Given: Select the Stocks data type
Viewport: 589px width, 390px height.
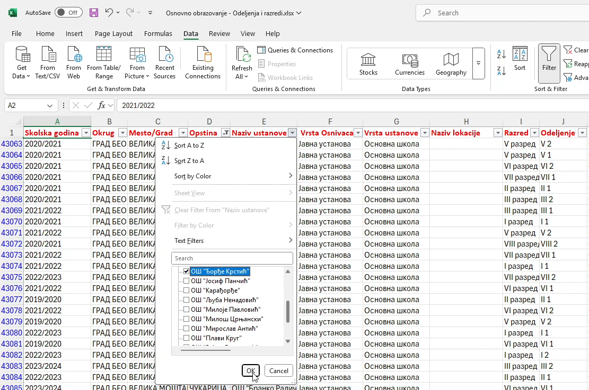Looking at the screenshot, I should [x=368, y=64].
